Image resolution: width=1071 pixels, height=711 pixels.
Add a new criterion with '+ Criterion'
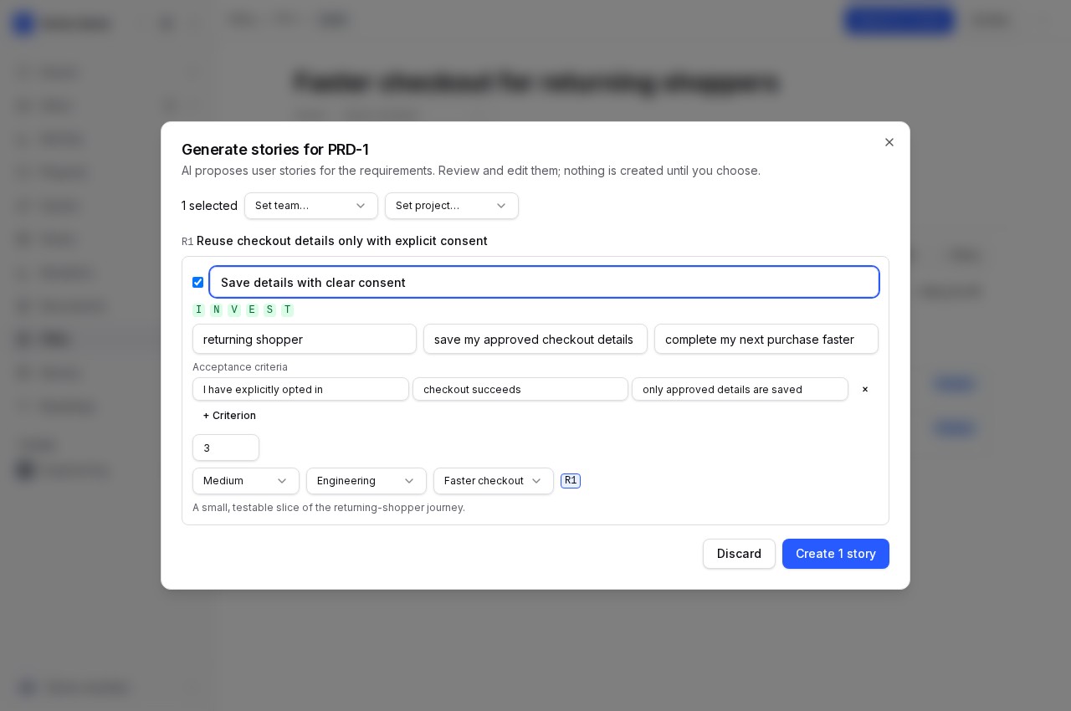click(x=229, y=416)
